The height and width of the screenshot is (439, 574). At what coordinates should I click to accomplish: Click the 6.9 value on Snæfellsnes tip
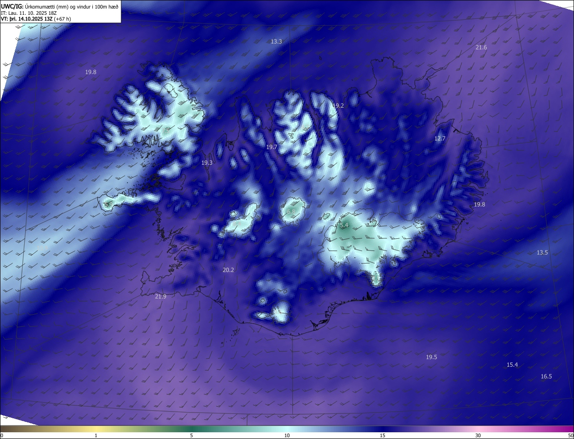109,204
